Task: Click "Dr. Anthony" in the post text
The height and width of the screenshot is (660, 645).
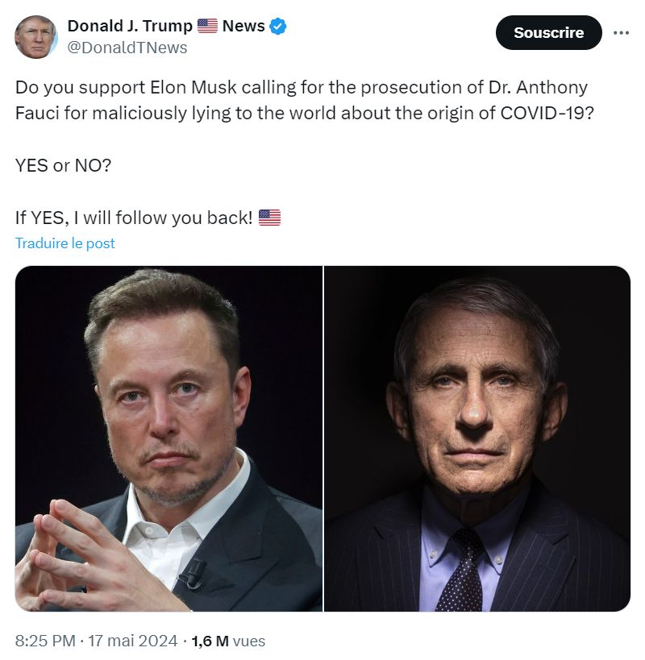Action: coord(540,87)
